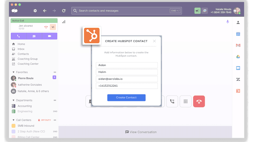Click the red hang up call button

[x=199, y=101]
